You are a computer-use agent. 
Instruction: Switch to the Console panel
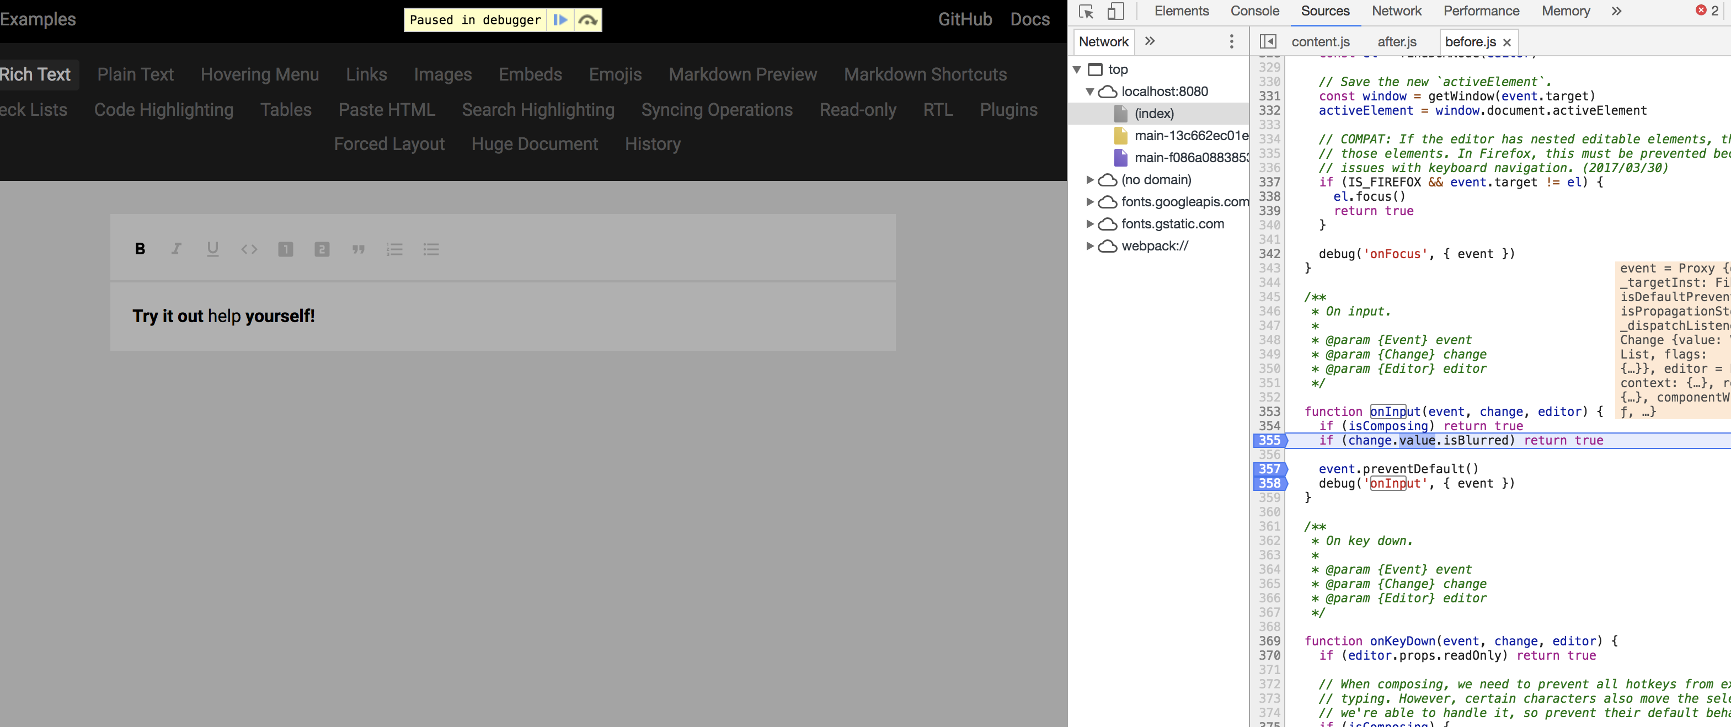[x=1254, y=12]
